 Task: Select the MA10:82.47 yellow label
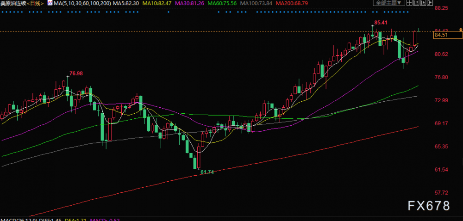click(x=157, y=3)
